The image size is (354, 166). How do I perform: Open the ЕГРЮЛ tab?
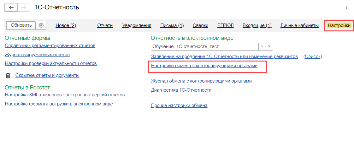point(225,25)
